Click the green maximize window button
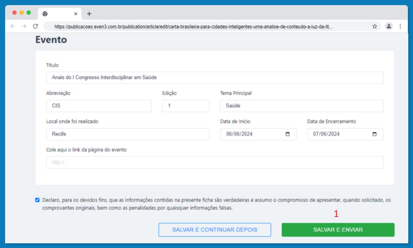Image resolution: width=413 pixels, height=248 pixels. coord(29,13)
